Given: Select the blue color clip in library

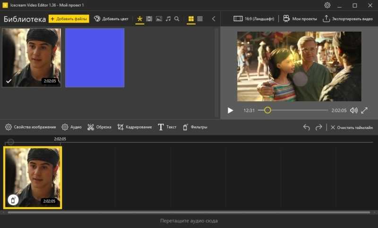Looking at the screenshot, I should point(95,57).
